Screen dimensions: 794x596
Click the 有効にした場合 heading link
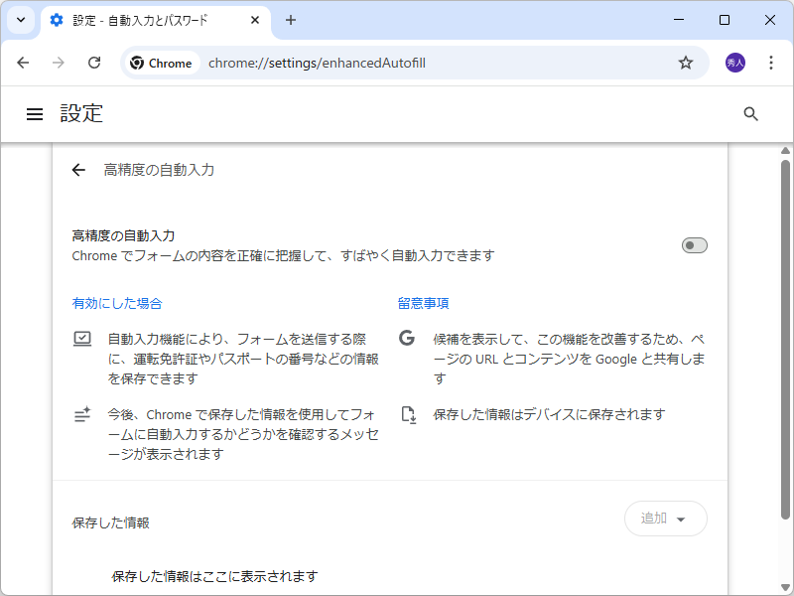116,303
